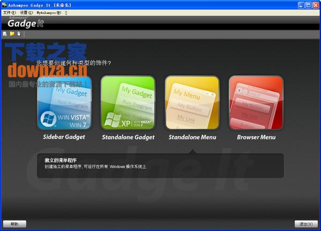Open the ? help menu
Image resolution: width=321 pixels, height=231 pixels.
66,13
